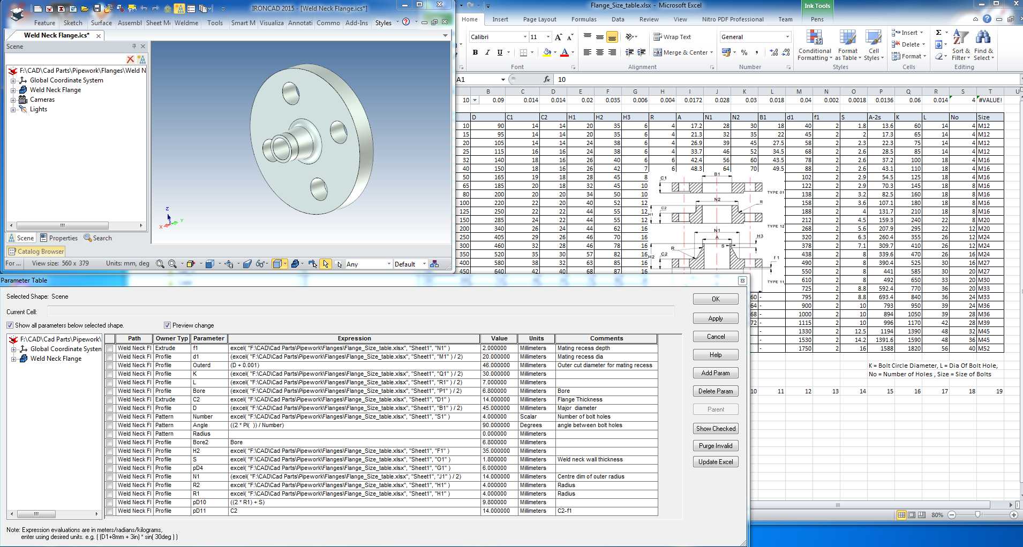Click the Redo arrow in IRONCAD toolbar
Image resolution: width=1023 pixels, height=547 pixels.
click(155, 9)
